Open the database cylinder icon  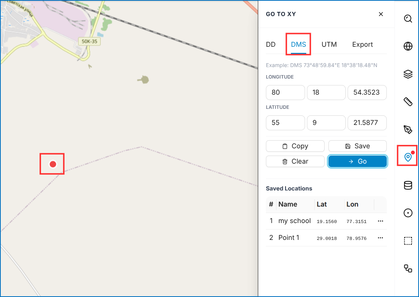[408, 185]
